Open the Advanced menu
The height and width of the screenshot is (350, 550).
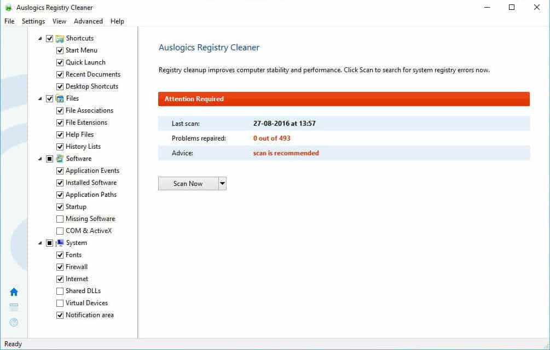[88, 21]
